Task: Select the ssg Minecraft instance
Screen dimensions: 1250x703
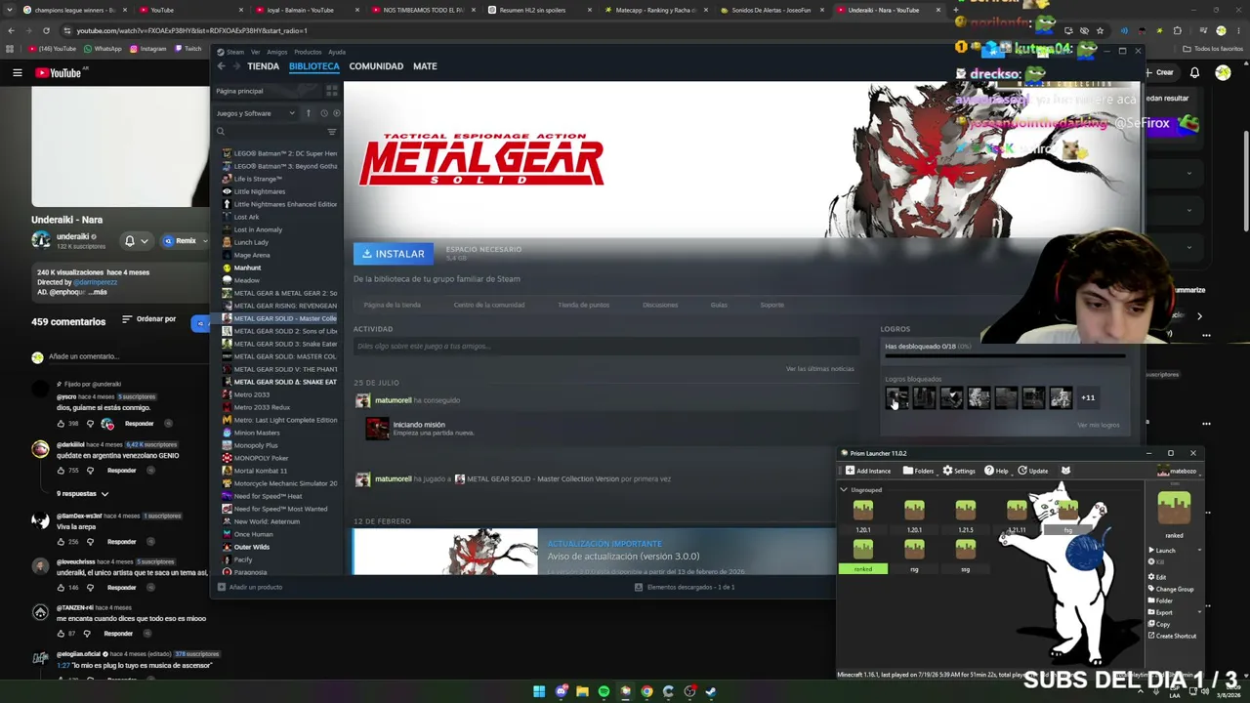Action: click(965, 557)
